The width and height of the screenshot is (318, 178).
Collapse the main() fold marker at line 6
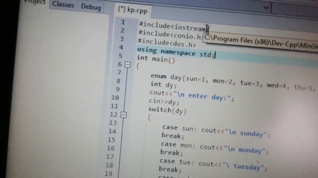(x=128, y=65)
